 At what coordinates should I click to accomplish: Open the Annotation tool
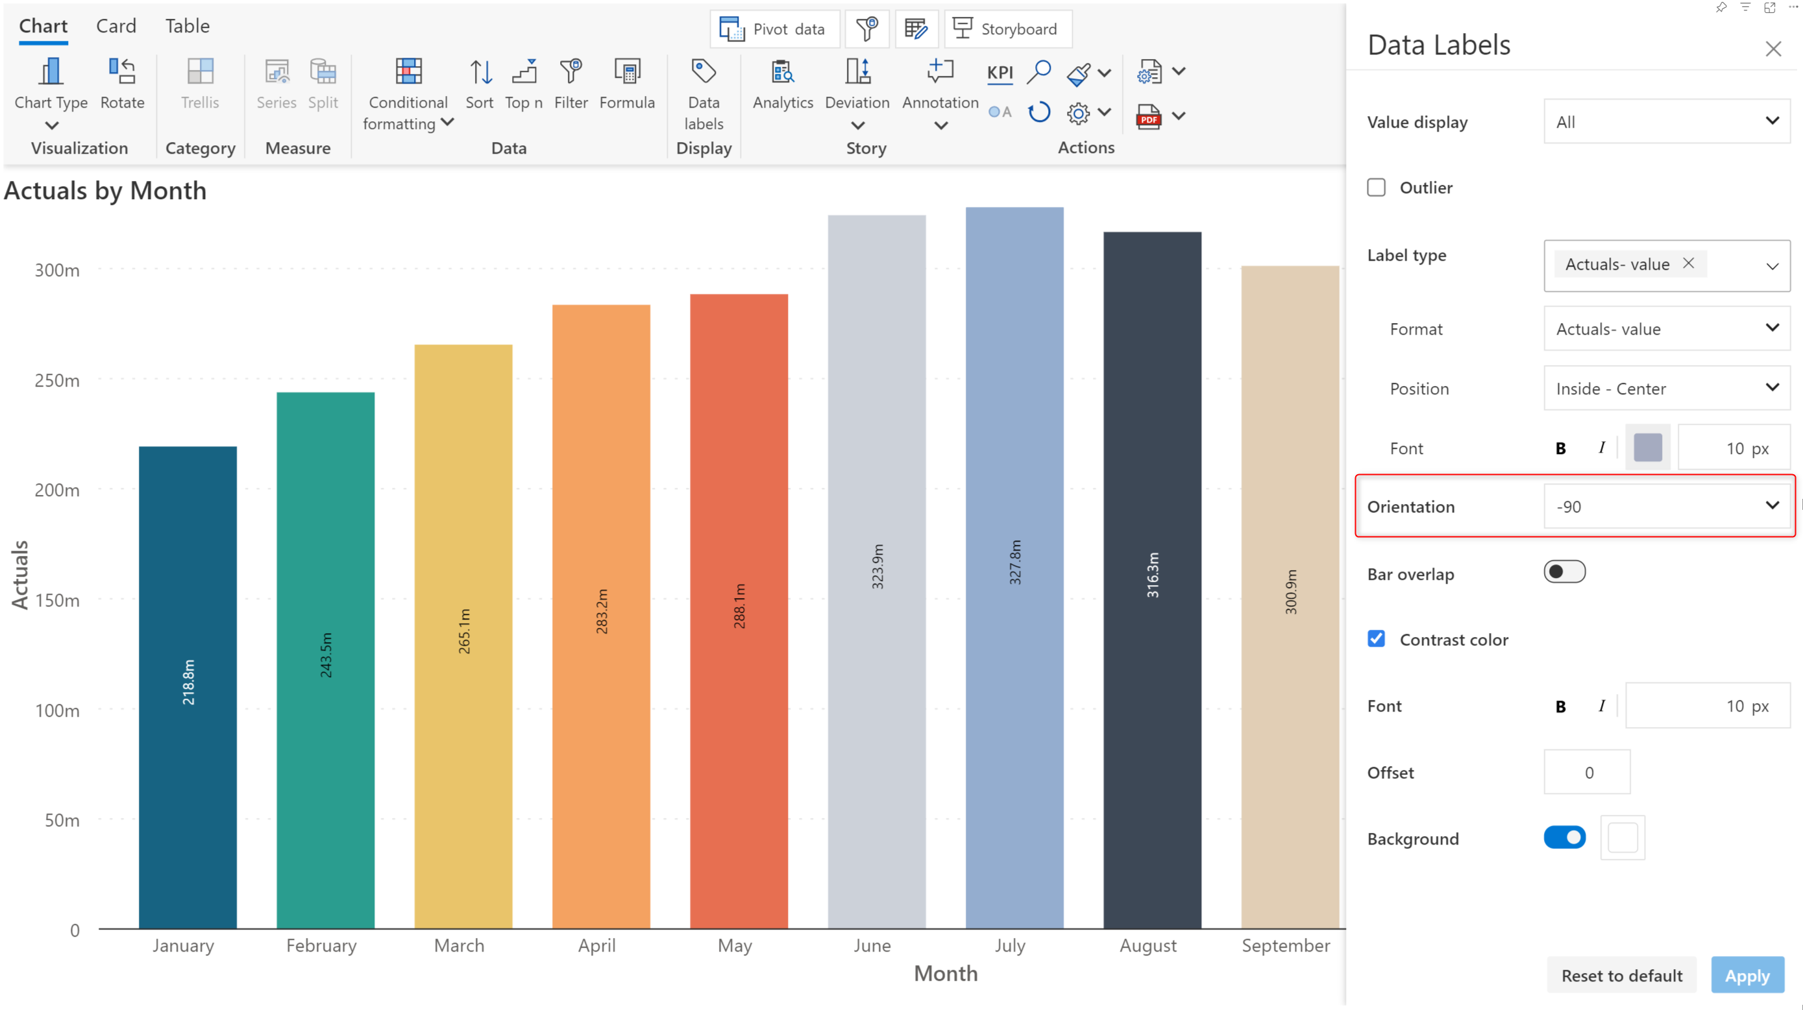pyautogui.click(x=940, y=93)
